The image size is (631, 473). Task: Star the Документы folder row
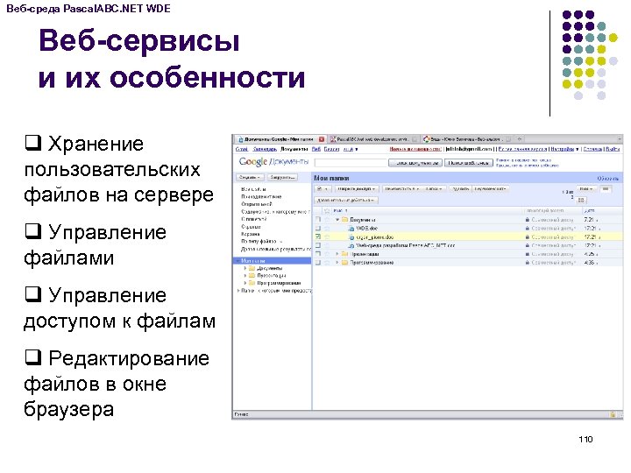tap(327, 220)
